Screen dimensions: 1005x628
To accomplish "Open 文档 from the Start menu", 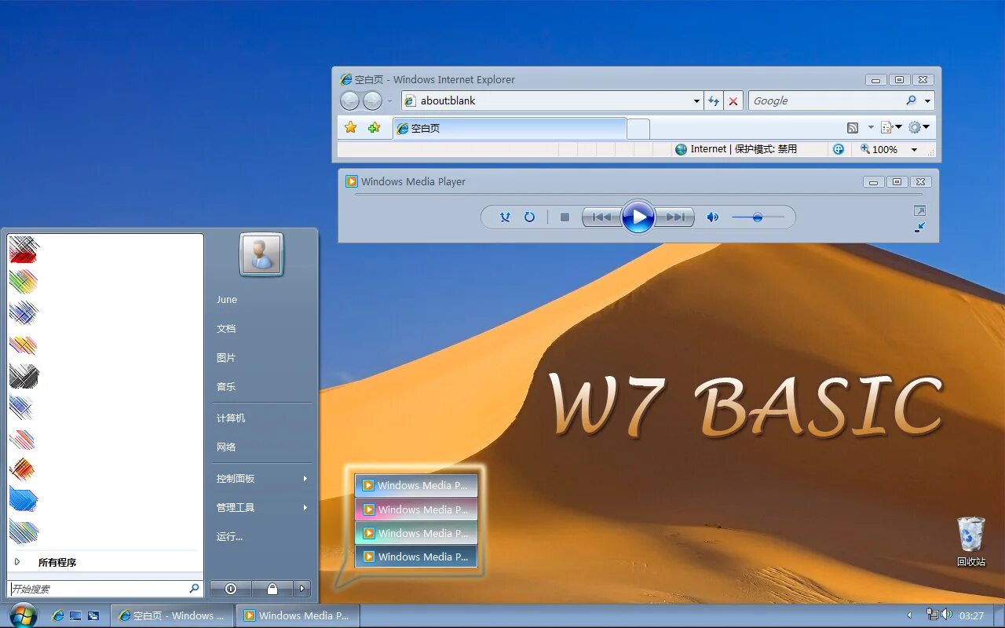I will coord(226,328).
